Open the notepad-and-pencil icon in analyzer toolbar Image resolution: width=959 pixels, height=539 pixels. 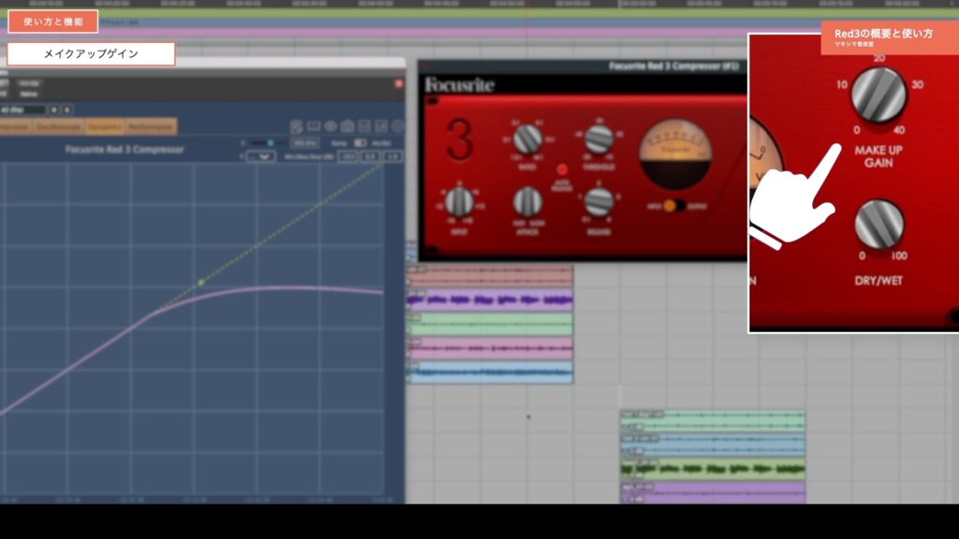coord(297,126)
